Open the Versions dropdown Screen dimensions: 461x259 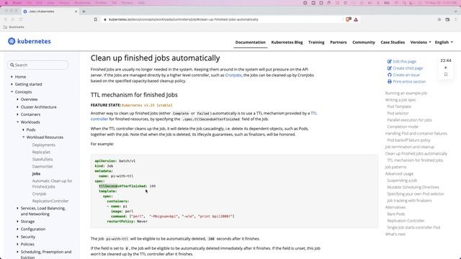click(x=421, y=42)
